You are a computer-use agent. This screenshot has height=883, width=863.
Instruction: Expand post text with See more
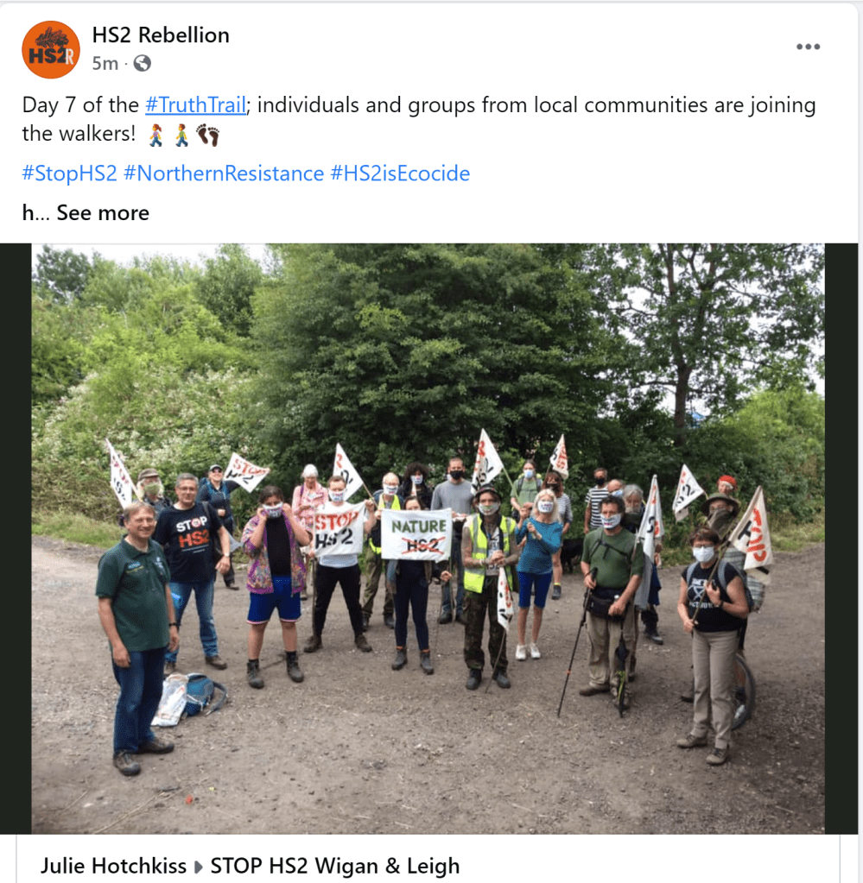click(x=103, y=213)
